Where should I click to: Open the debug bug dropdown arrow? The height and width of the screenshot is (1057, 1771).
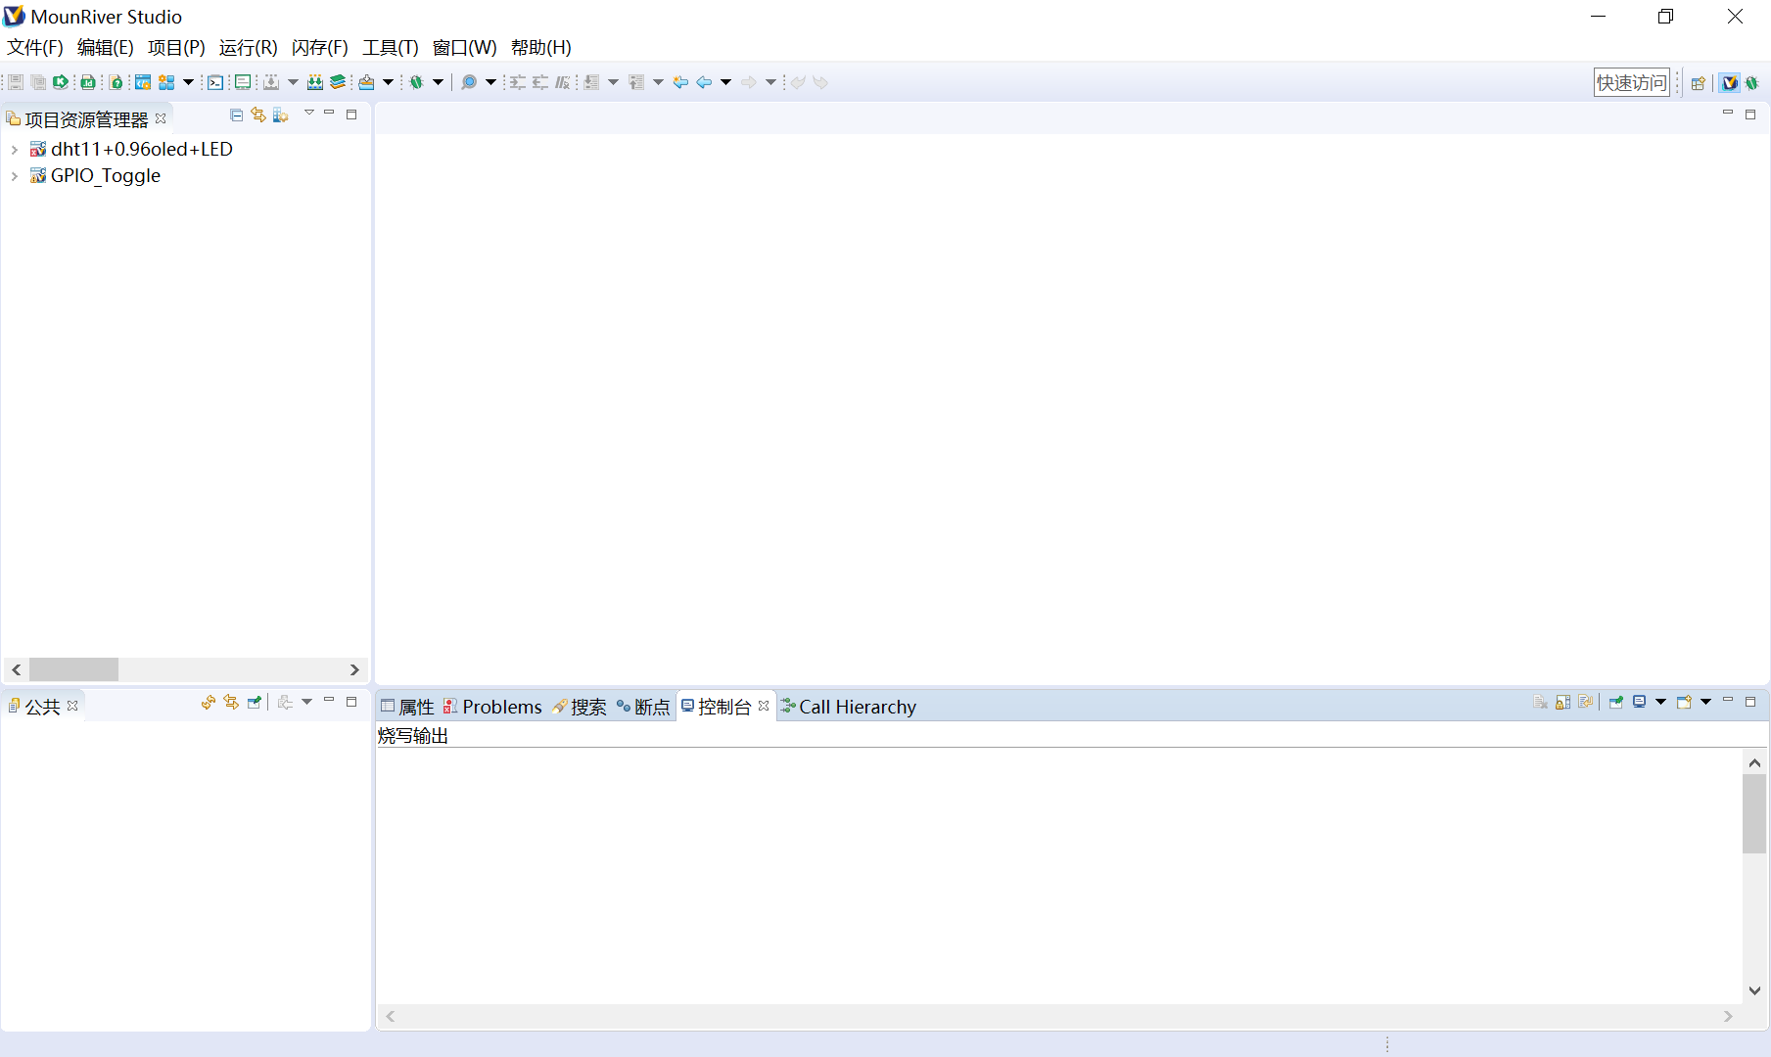pyautogui.click(x=438, y=82)
